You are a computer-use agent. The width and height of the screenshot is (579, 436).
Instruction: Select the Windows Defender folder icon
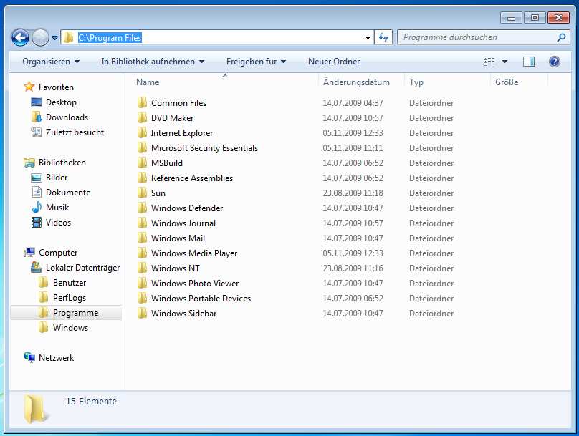[x=142, y=208]
